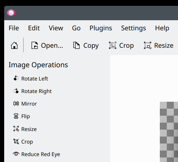Select Rotate Left in Image Operations
The image size is (178, 162).
coord(30,79)
